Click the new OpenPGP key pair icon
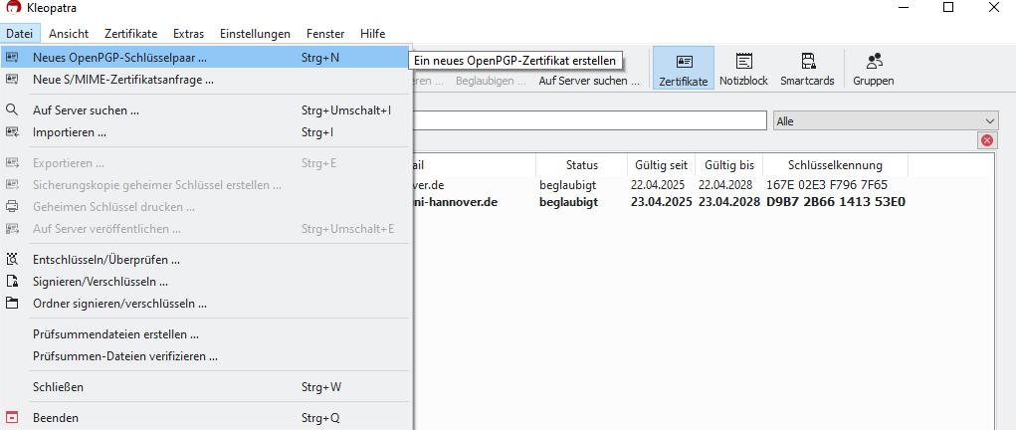The width and height of the screenshot is (1016, 430). click(12, 58)
